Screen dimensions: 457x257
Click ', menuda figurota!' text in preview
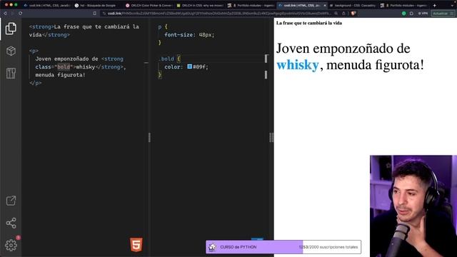[x=372, y=65]
